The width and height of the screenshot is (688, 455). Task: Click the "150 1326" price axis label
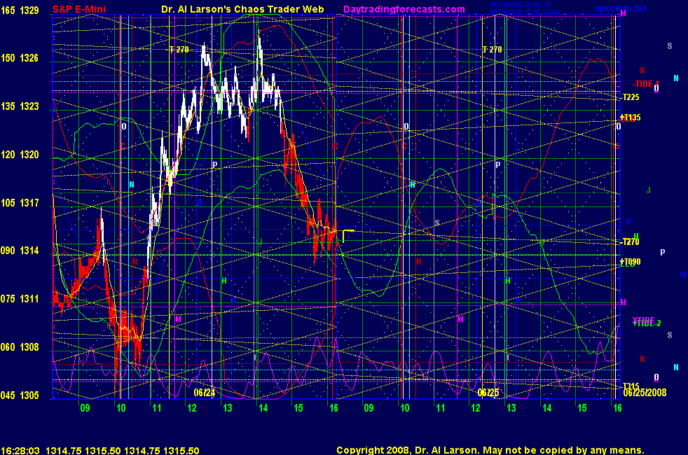pos(20,58)
